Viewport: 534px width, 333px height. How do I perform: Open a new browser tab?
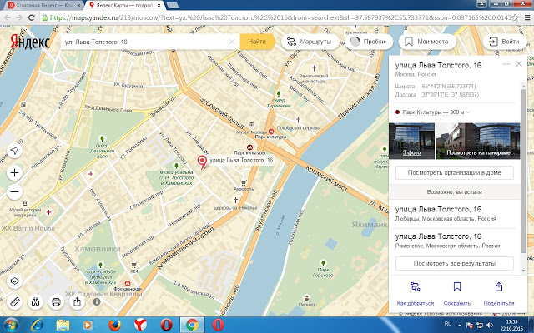click(x=173, y=6)
